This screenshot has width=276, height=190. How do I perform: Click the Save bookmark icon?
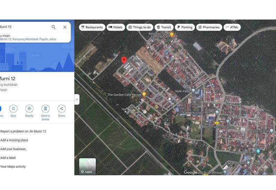[13, 109]
